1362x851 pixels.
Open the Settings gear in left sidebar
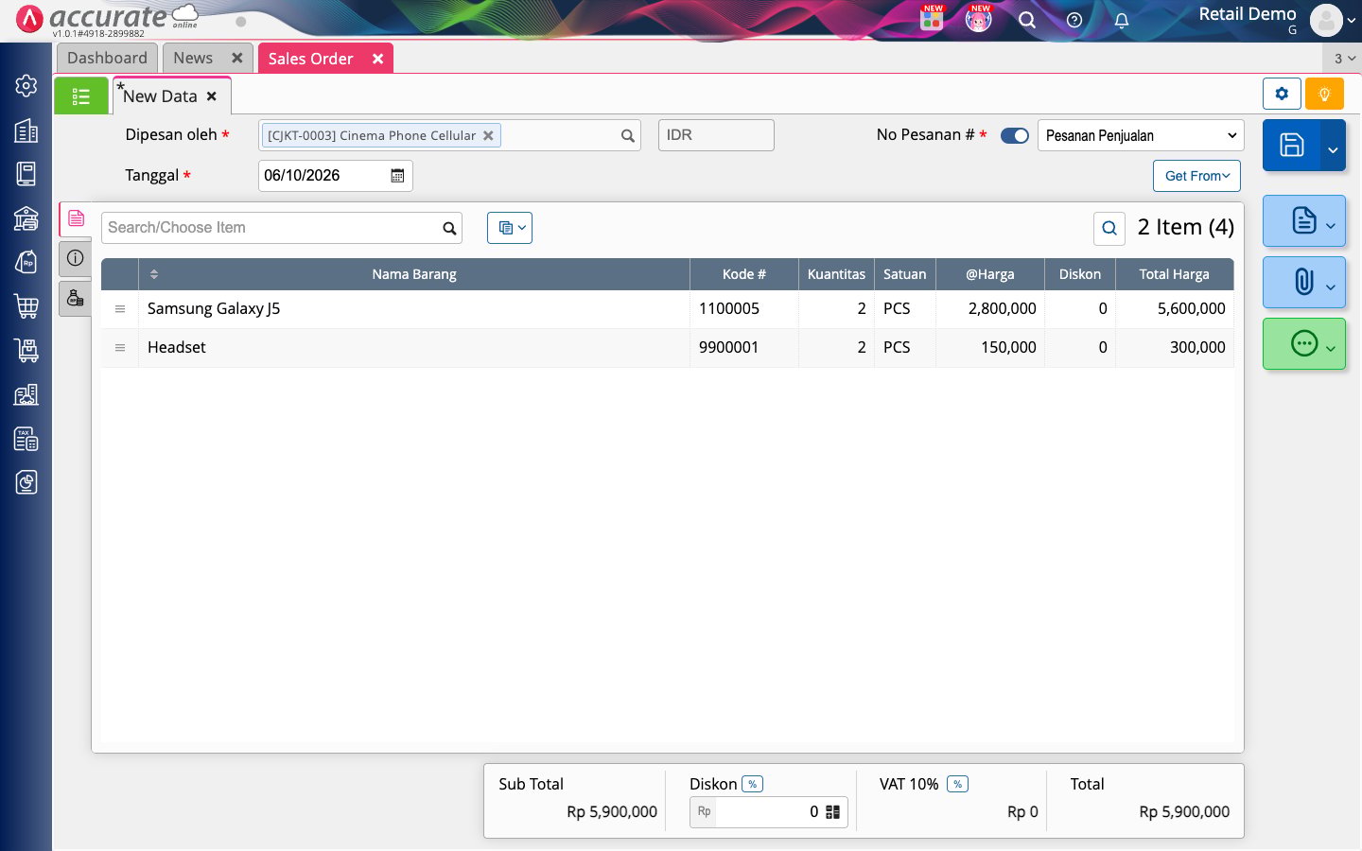click(26, 86)
